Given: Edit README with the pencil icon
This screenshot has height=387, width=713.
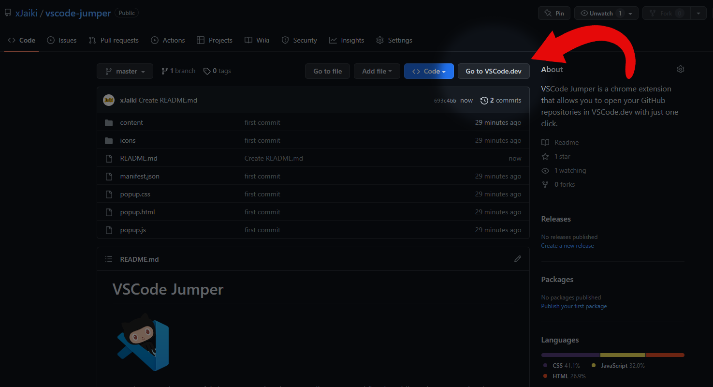Looking at the screenshot, I should click(518, 259).
